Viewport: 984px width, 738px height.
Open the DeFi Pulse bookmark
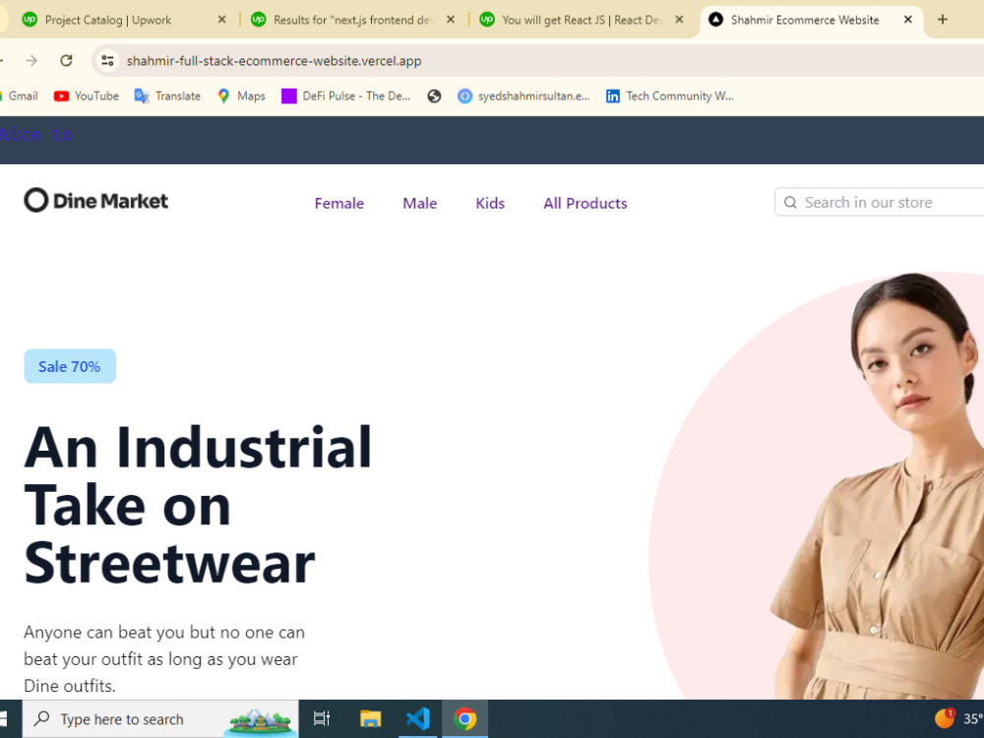(345, 95)
